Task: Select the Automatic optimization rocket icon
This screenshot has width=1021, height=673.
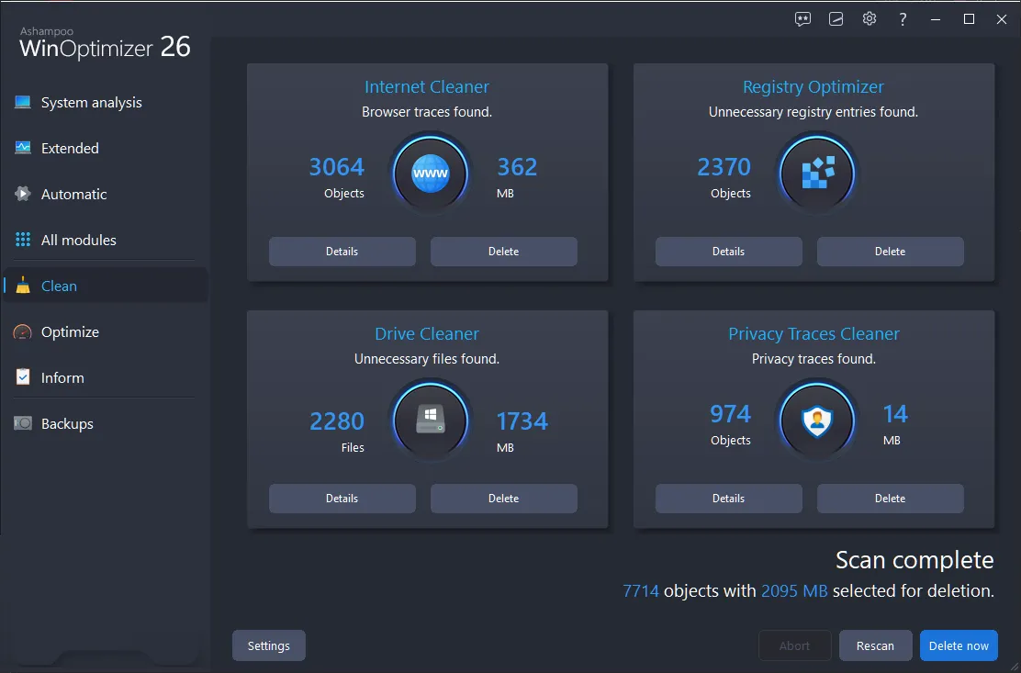Action: pos(22,194)
